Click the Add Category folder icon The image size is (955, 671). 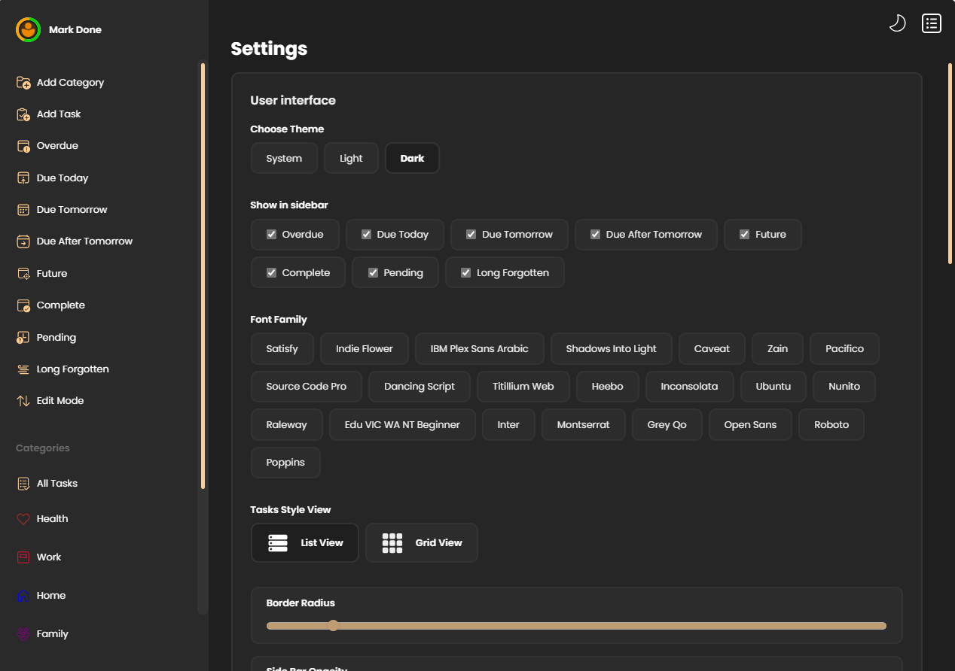click(23, 83)
